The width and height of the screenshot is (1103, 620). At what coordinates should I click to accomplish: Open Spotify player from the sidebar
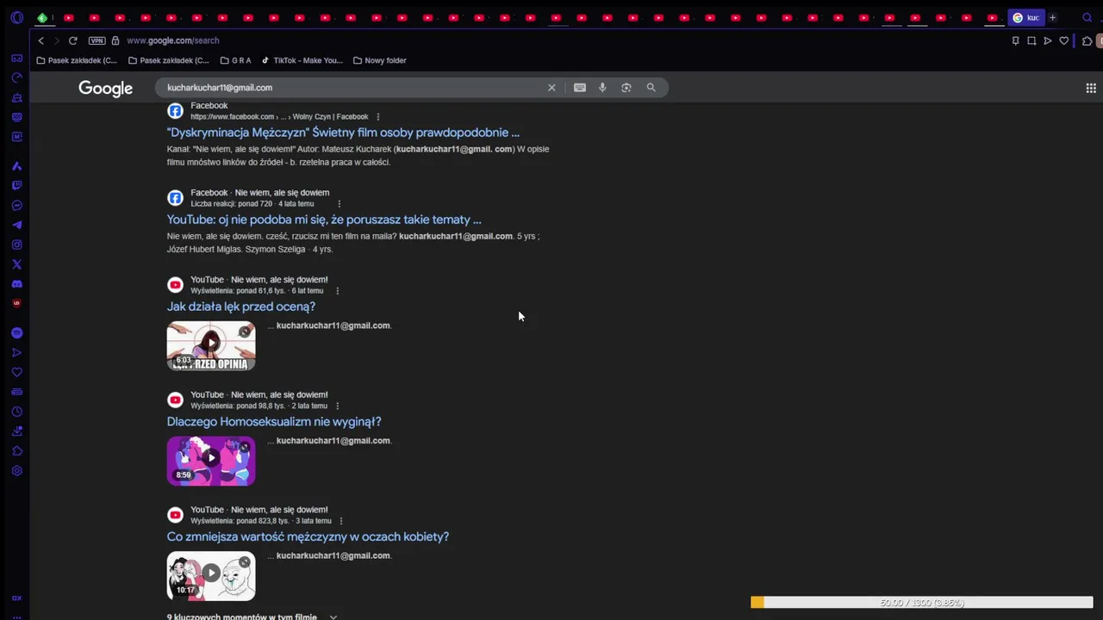point(16,332)
